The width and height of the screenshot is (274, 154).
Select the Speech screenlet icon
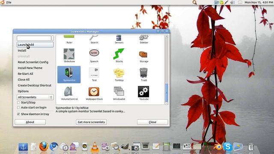(94, 53)
